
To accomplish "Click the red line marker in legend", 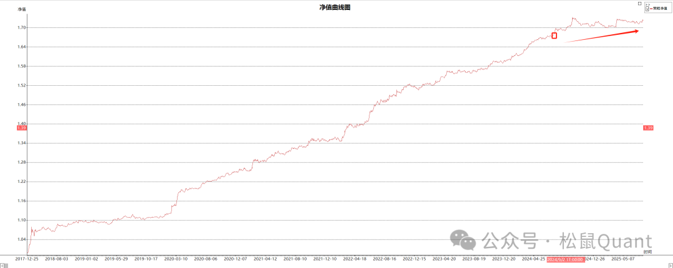I will [652, 9].
